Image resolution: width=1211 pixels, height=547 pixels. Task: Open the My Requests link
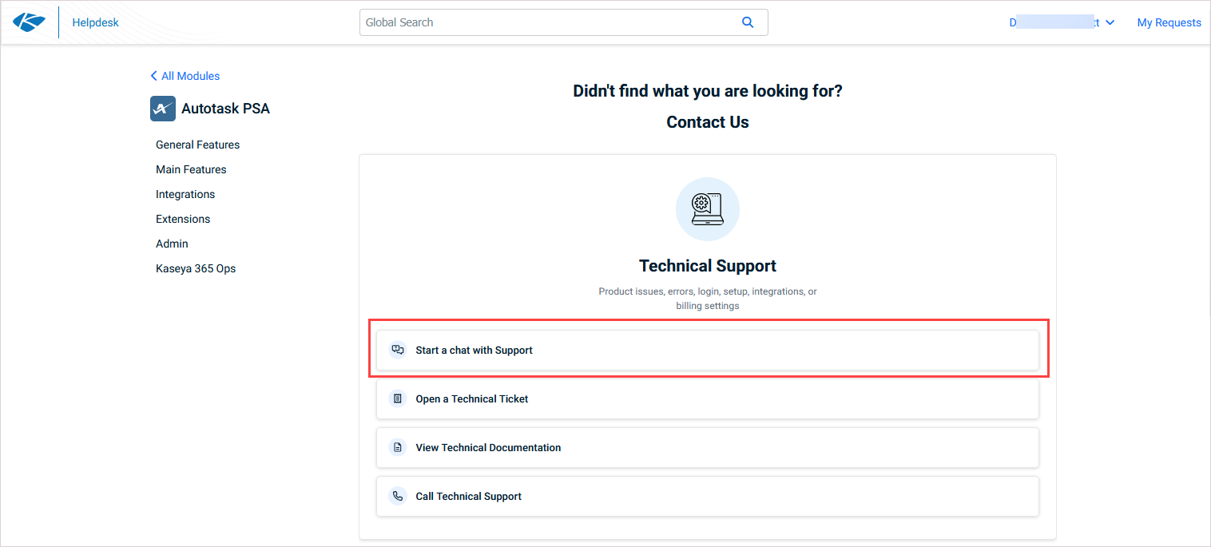coord(1169,22)
